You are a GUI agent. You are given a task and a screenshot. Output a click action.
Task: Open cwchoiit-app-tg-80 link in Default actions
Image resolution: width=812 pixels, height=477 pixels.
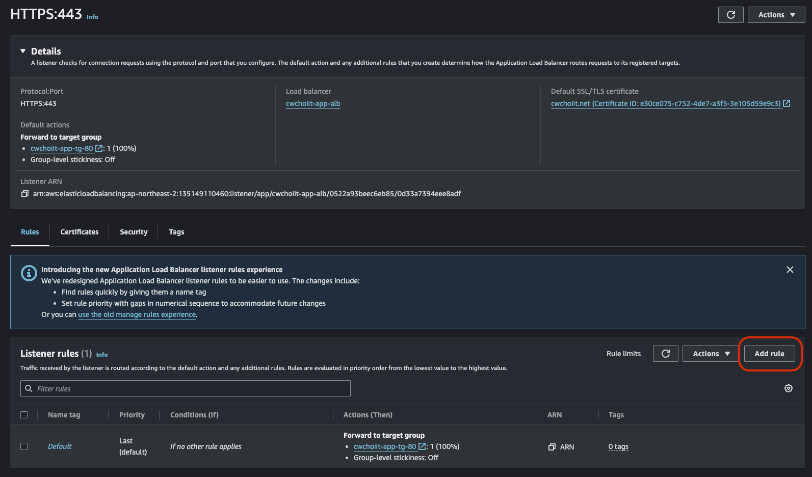pos(62,148)
